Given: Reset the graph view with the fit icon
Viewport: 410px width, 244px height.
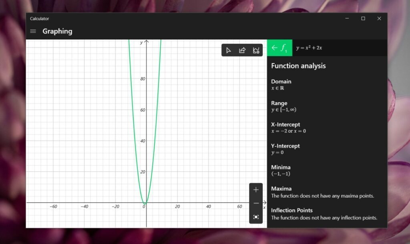Looking at the screenshot, I should (x=256, y=216).
